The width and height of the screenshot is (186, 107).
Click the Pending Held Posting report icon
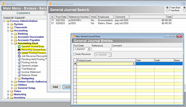tap(19, 59)
